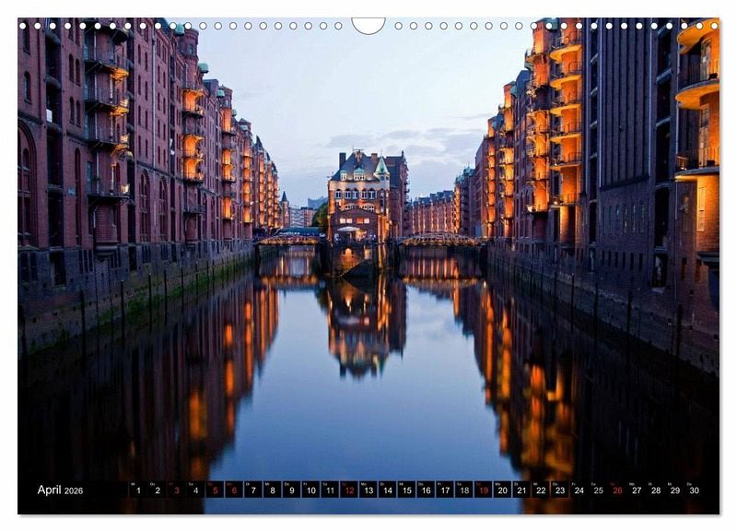Pick the red Sunday date 19

coord(483,491)
